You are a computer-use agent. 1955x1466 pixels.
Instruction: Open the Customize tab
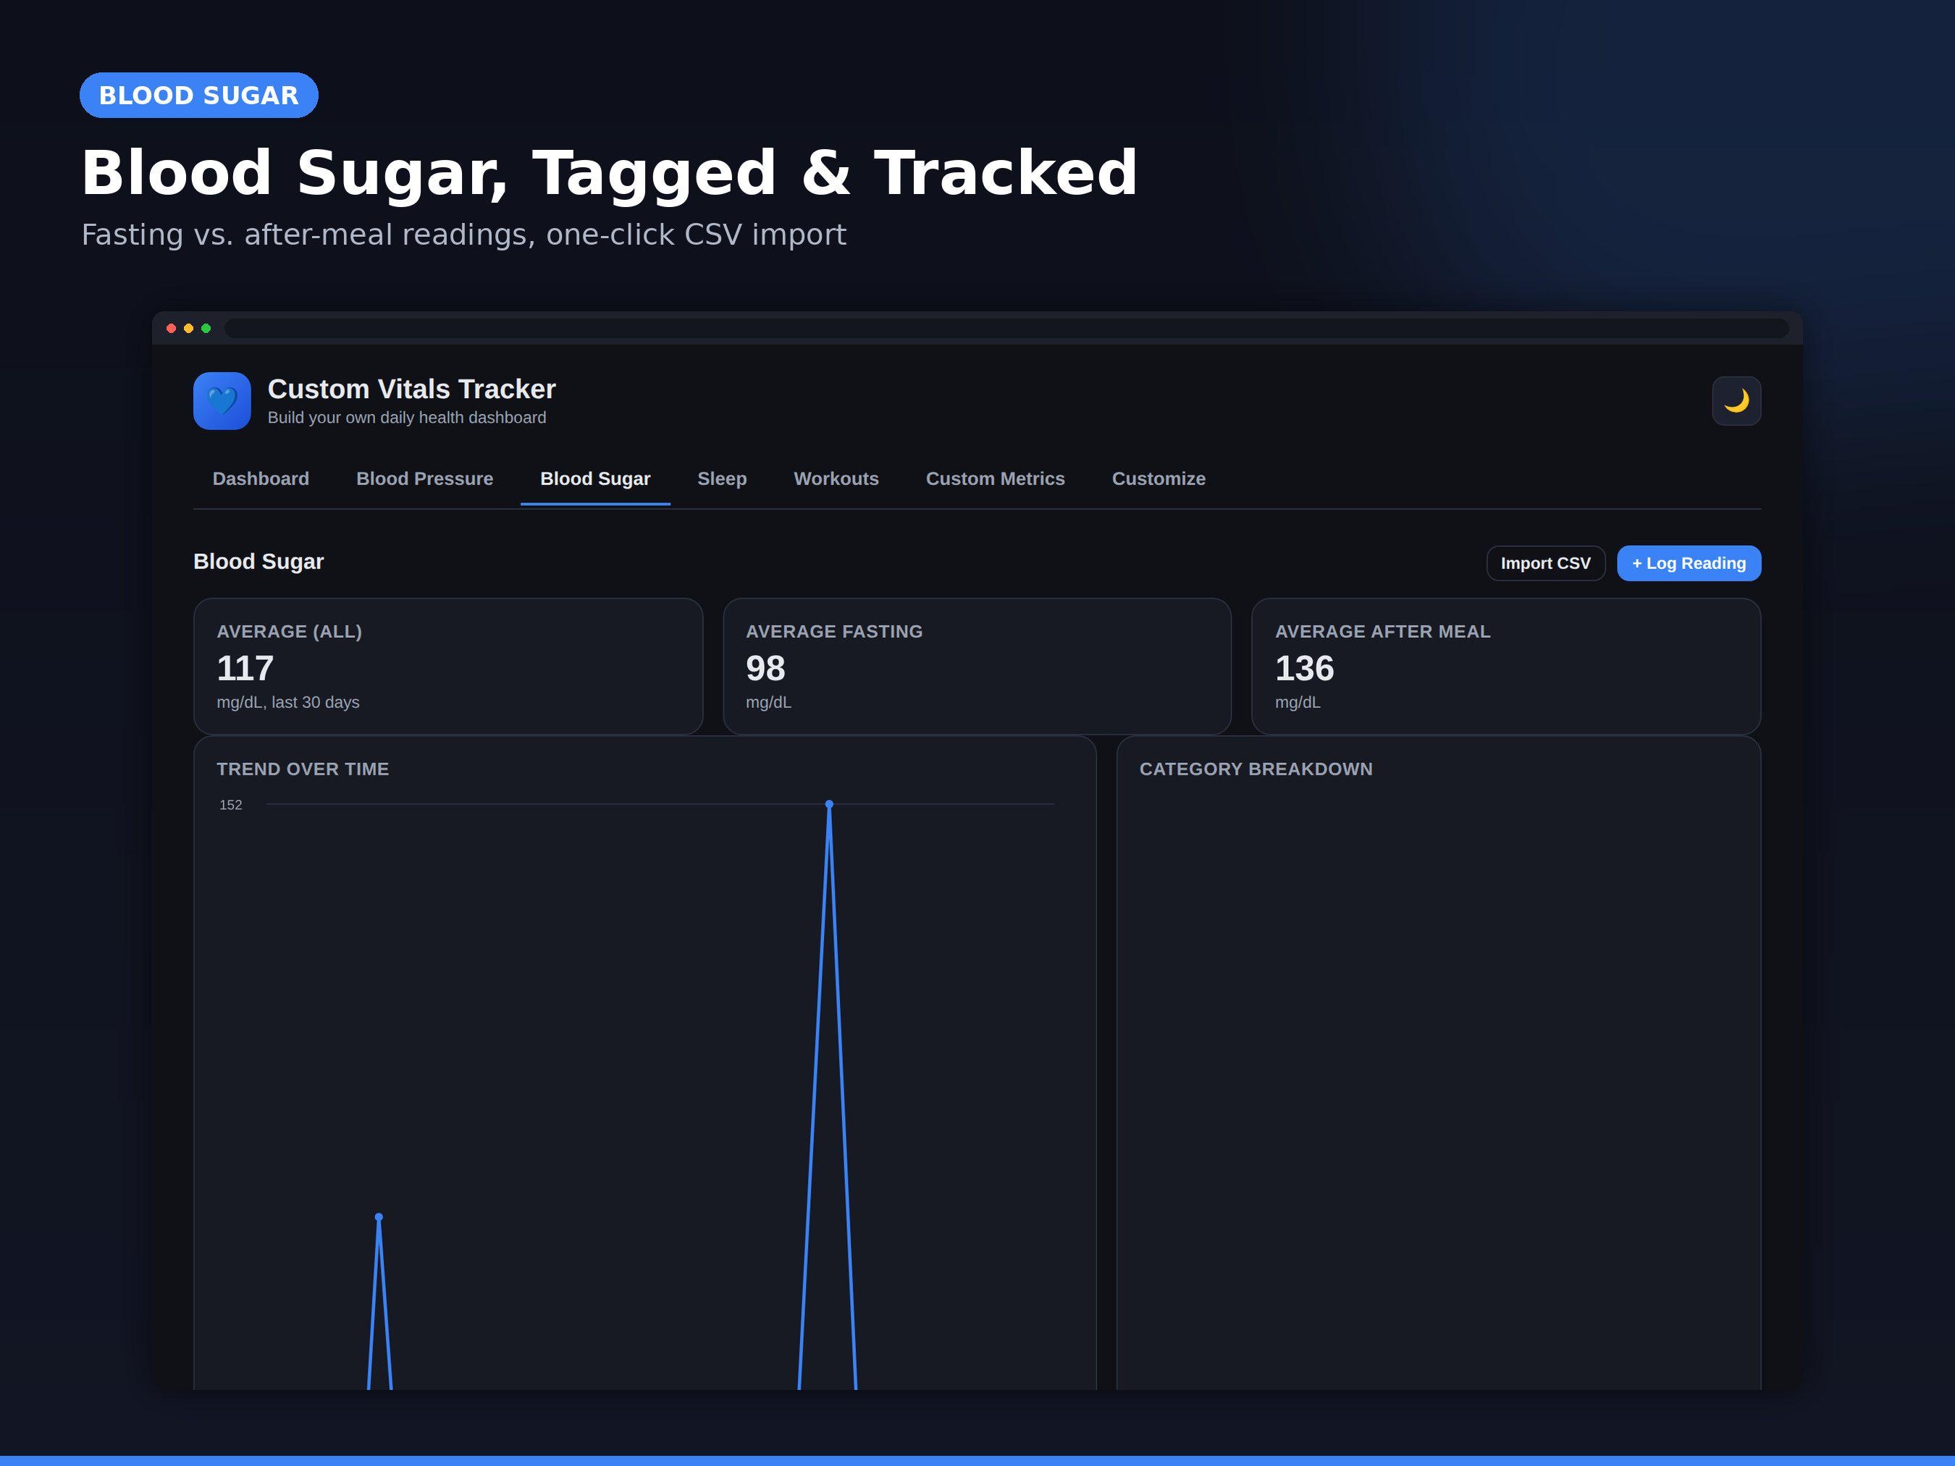coord(1159,479)
